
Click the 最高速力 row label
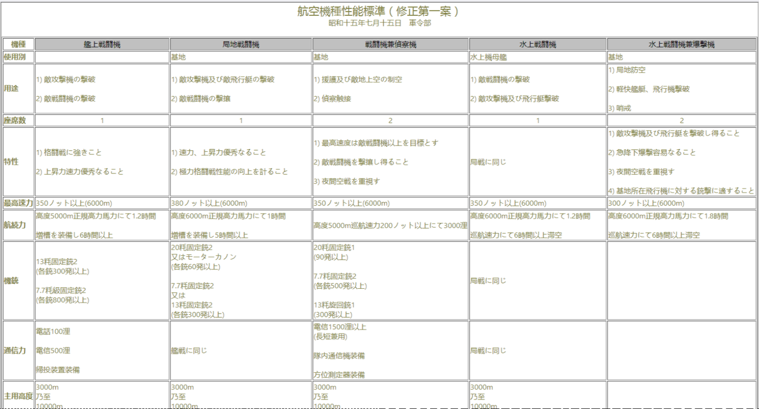click(x=18, y=203)
